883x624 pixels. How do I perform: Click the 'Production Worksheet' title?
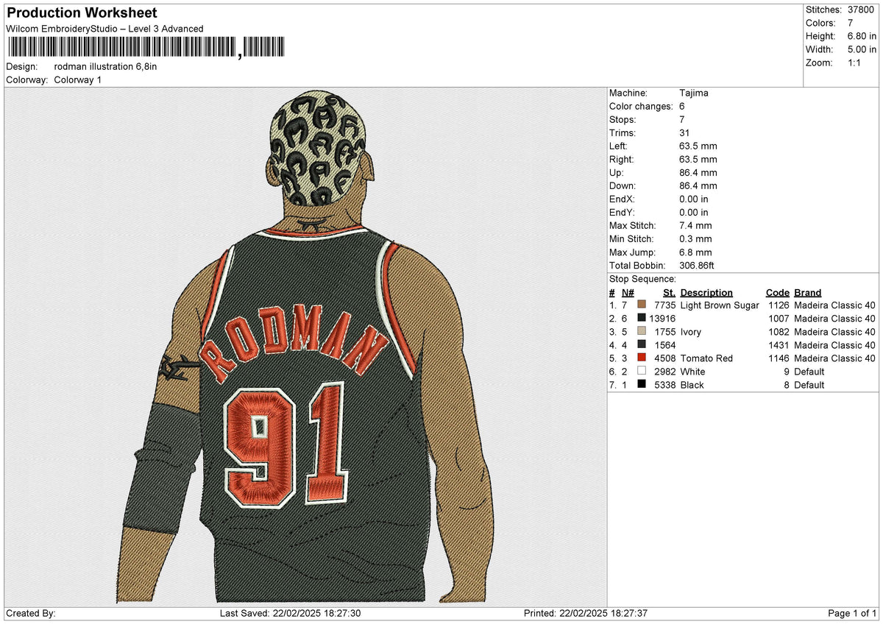pyautogui.click(x=82, y=13)
